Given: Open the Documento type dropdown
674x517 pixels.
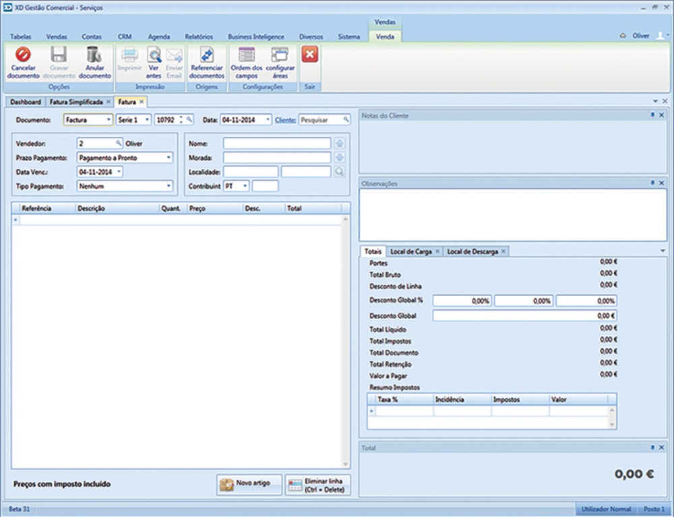Looking at the screenshot, I should click(109, 119).
